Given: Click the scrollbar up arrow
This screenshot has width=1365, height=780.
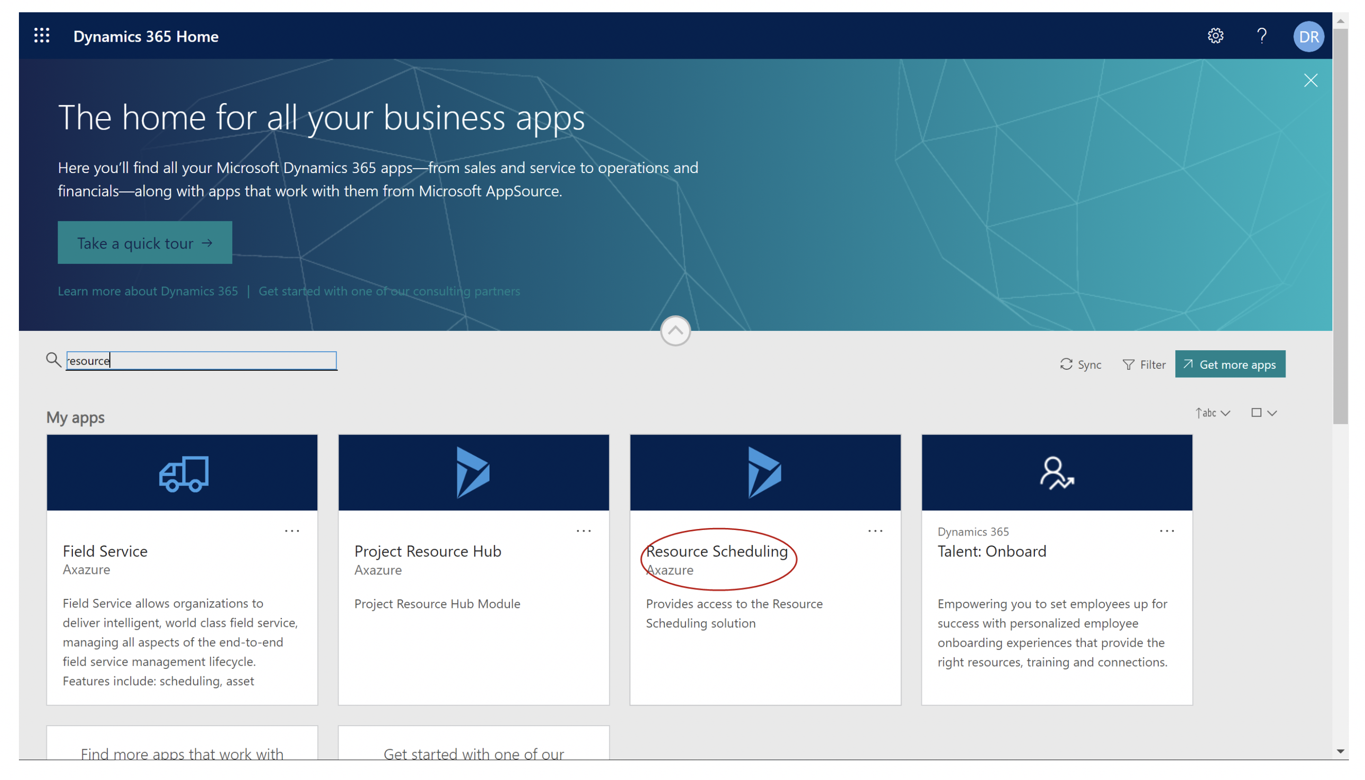Looking at the screenshot, I should point(1340,21).
